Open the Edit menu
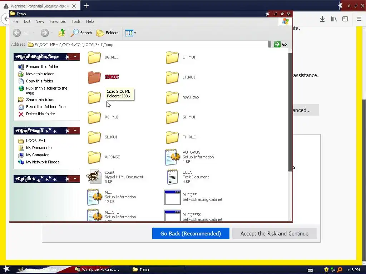This screenshot has height=274, width=366. (27, 21)
